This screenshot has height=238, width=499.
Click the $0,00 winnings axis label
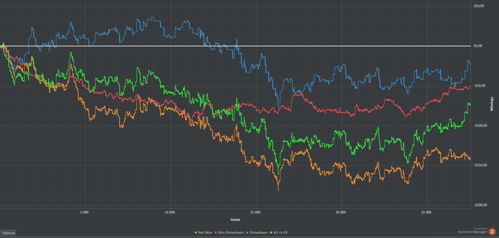pos(478,46)
